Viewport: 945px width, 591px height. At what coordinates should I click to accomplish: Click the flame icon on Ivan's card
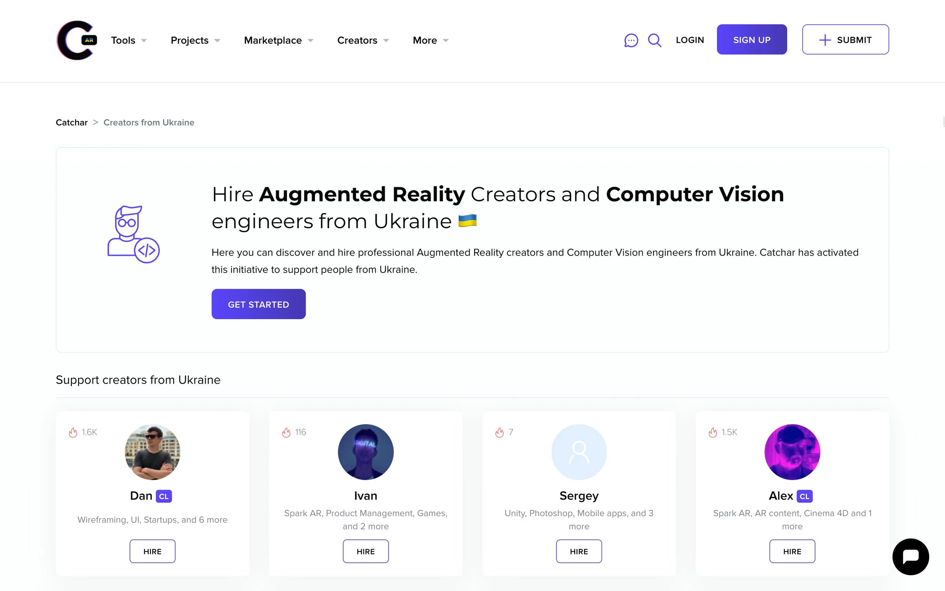pyautogui.click(x=286, y=432)
